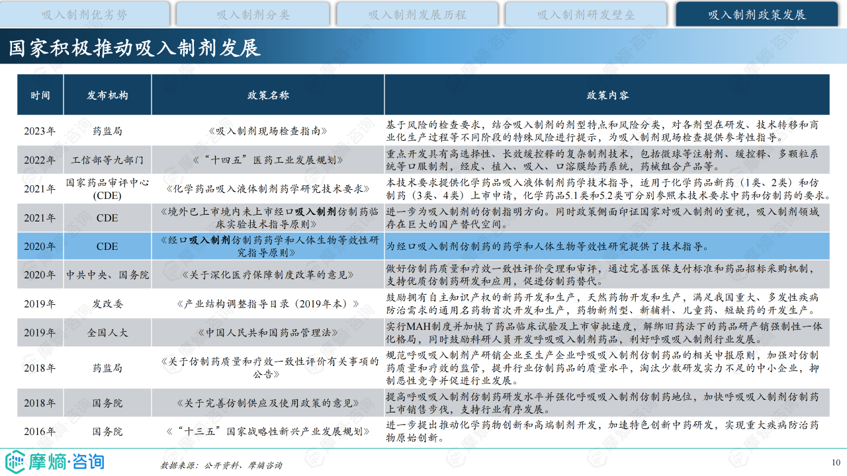Click the 国家药品审评中心 (CDE) cell
Viewport: 847px width, 476px height.
pyautogui.click(x=107, y=188)
